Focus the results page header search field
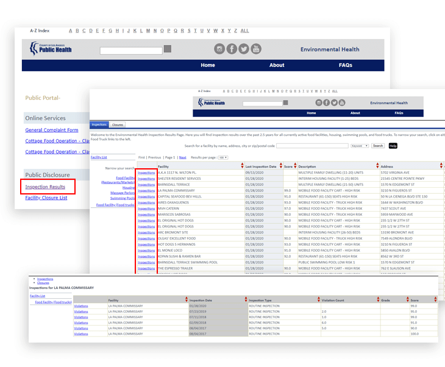The width and height of the screenshot is (445, 367). click(263, 104)
